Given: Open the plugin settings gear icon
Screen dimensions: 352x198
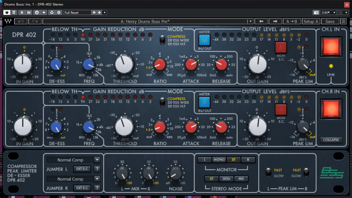Looking at the screenshot, I should pos(59,12).
